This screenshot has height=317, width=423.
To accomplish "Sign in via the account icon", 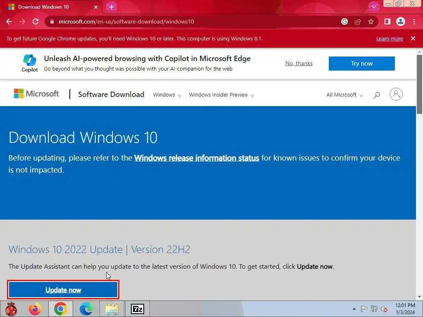I will 396,95.
